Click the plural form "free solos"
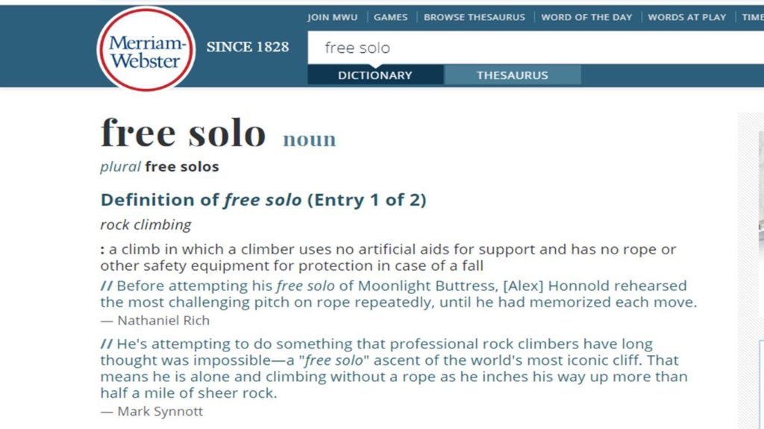 coord(182,166)
